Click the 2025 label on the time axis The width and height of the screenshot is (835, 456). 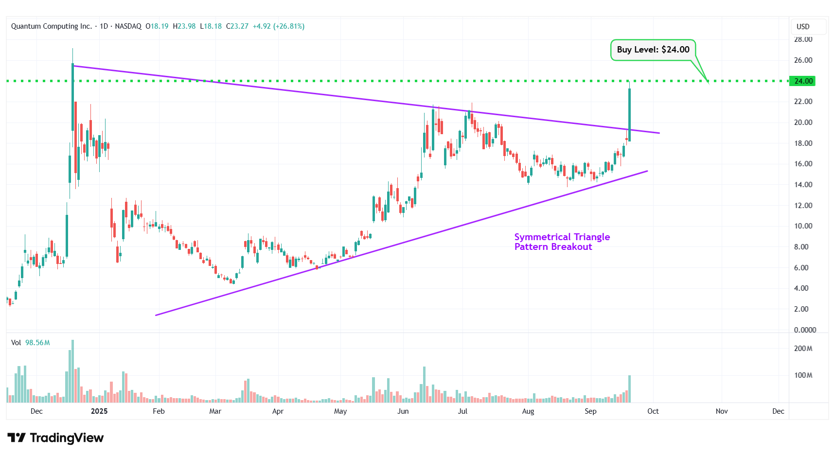[x=99, y=411]
